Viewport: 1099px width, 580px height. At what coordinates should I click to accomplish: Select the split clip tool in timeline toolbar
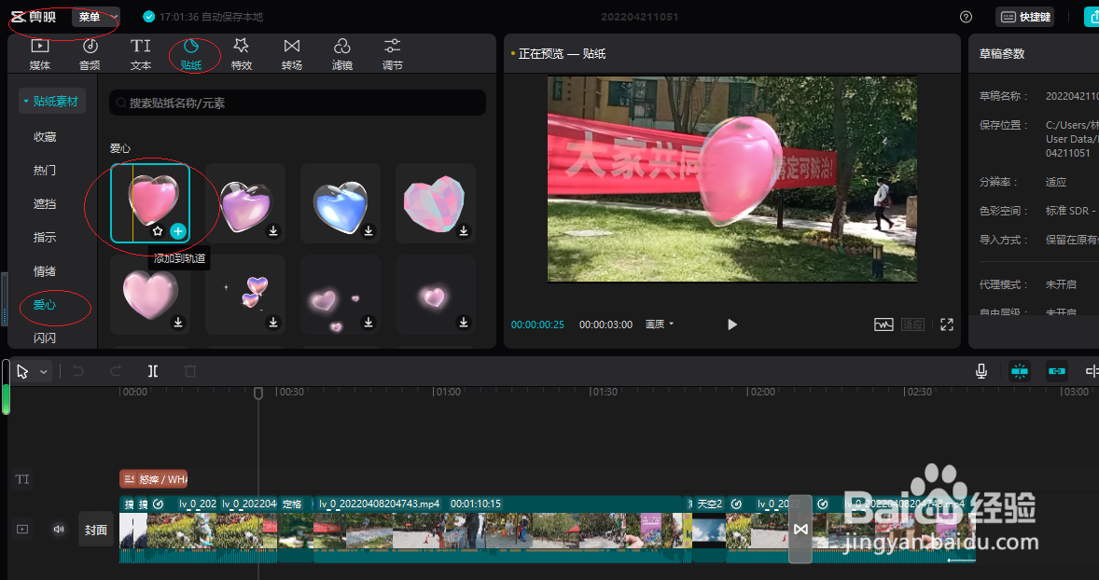153,371
